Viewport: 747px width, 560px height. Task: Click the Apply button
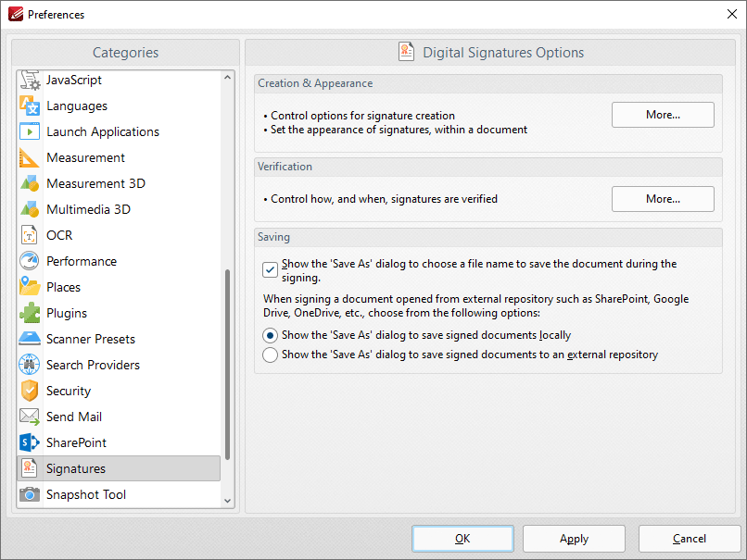click(x=574, y=539)
